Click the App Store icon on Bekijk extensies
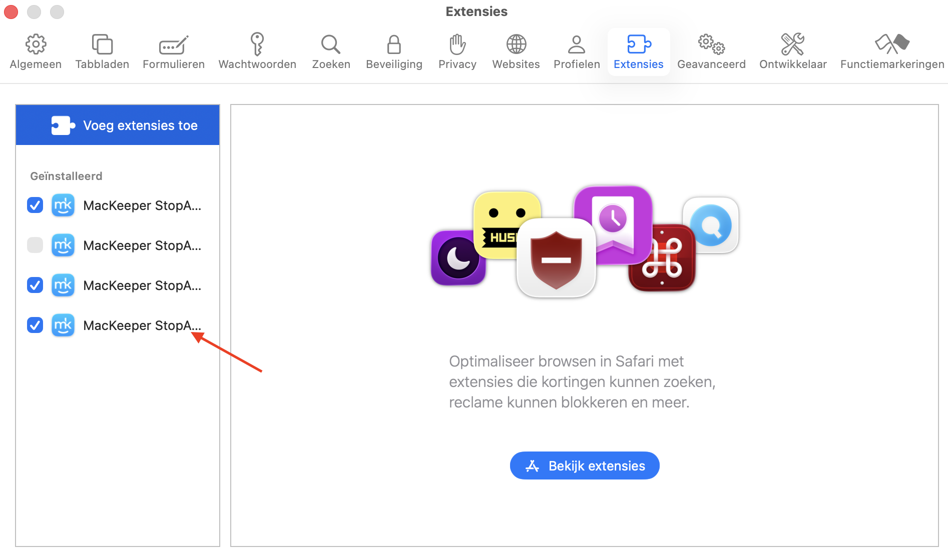The image size is (948, 554). 533,466
